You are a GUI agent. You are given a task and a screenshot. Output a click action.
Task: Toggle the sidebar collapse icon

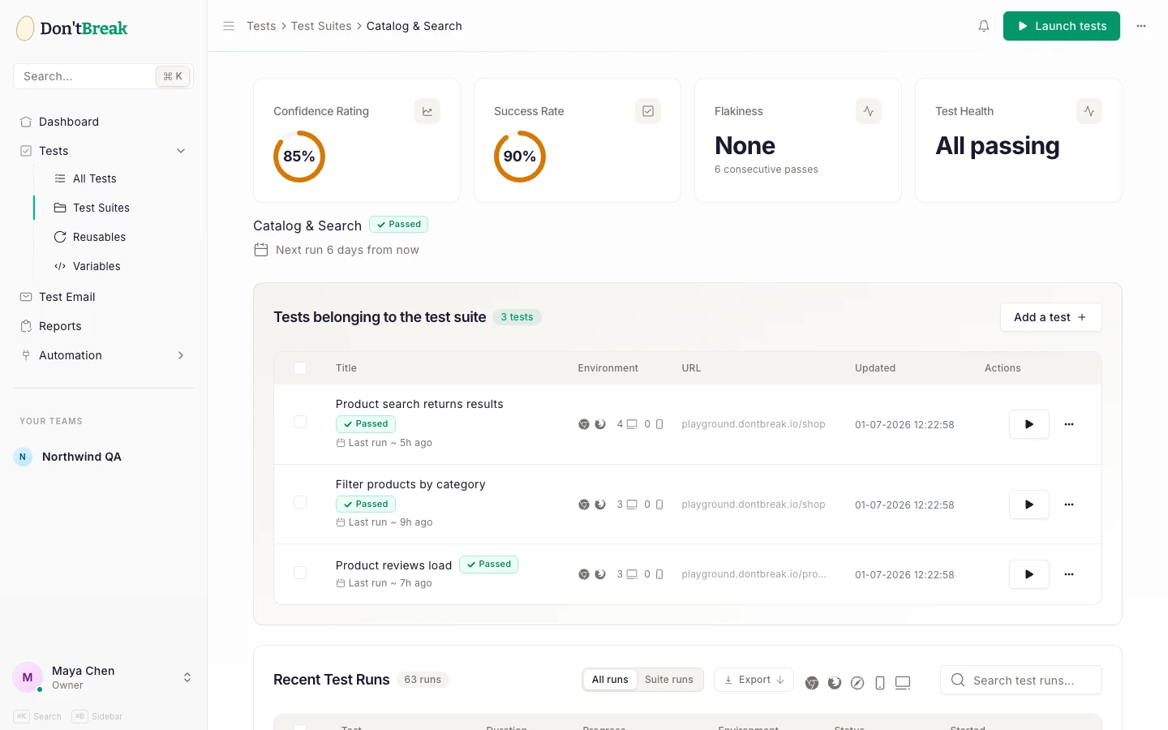(x=229, y=26)
